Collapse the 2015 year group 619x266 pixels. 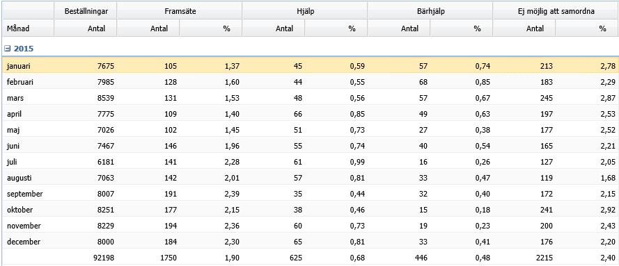coord(7,49)
